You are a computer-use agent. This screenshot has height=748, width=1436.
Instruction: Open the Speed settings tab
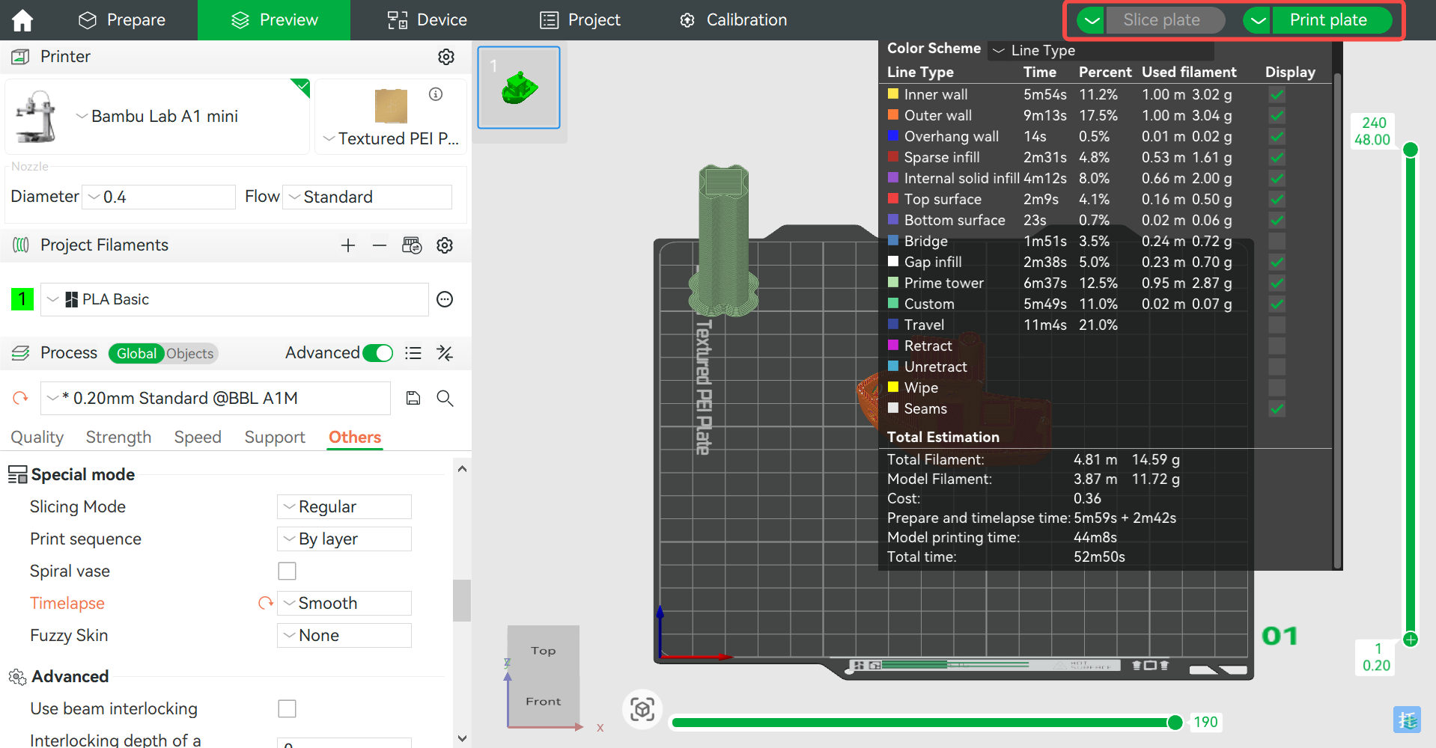(198, 437)
